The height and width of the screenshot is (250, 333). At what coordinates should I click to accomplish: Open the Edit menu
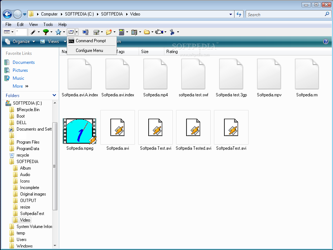tap(20, 25)
